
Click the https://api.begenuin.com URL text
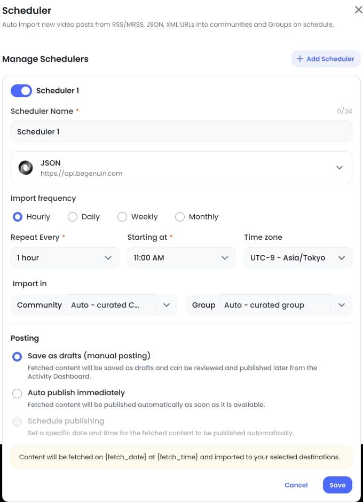pos(81,174)
